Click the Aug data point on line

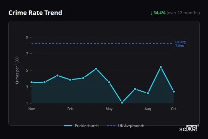[x=148, y=93]
